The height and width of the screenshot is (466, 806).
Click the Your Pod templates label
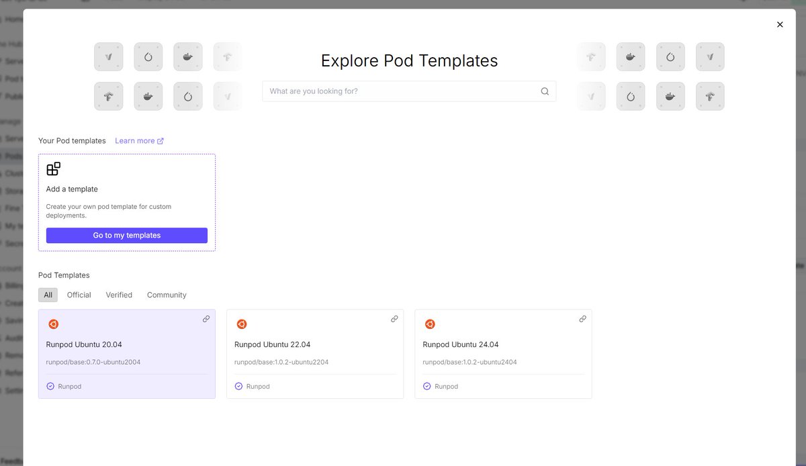72,141
